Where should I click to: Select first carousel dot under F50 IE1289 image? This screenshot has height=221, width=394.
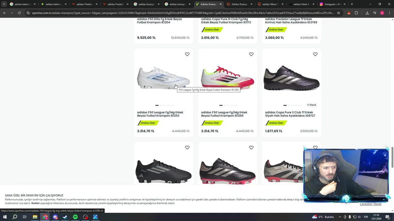point(221,105)
